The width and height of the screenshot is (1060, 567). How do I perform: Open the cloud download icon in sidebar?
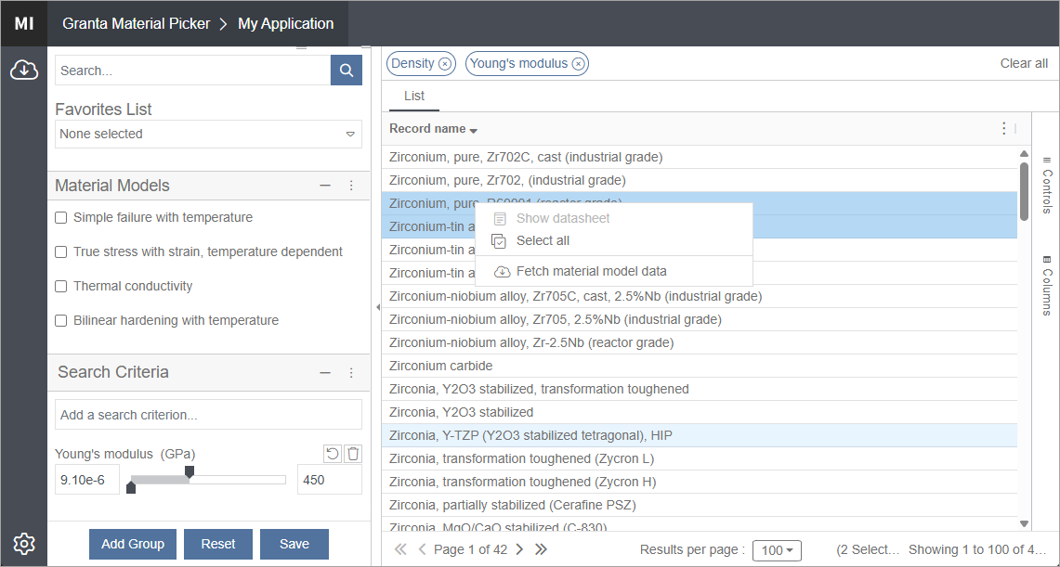pyautogui.click(x=23, y=69)
